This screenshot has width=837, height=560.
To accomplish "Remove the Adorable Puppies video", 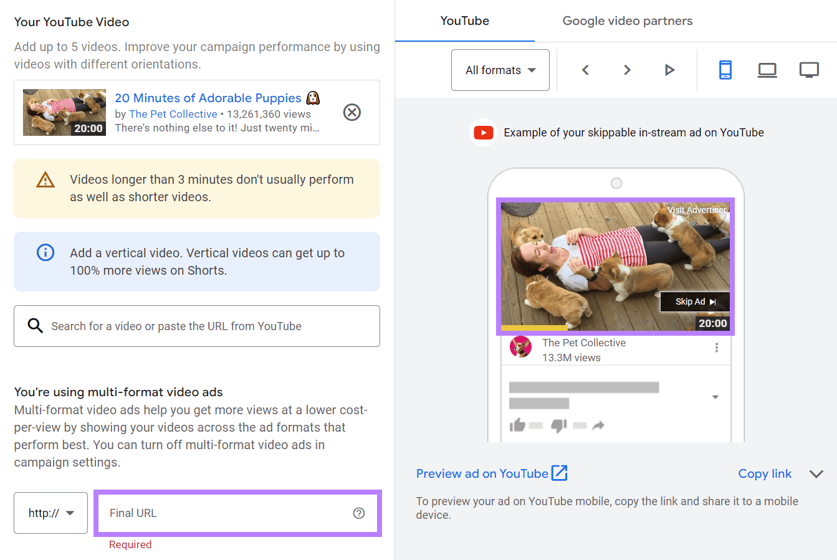I will pos(352,112).
